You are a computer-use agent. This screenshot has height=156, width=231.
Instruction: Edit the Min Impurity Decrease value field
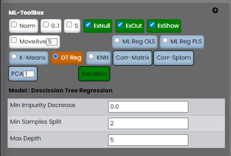(x=148, y=107)
